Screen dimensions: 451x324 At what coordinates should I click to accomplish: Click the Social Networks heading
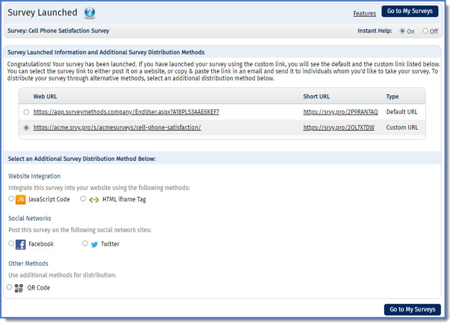click(30, 219)
